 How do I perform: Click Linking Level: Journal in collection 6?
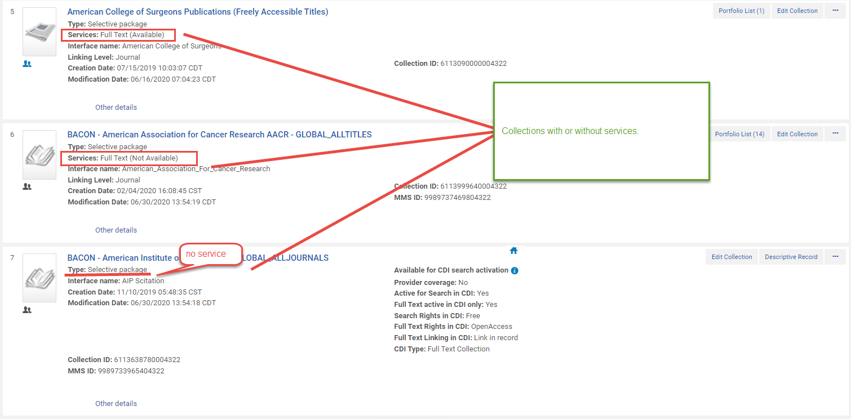tap(104, 180)
